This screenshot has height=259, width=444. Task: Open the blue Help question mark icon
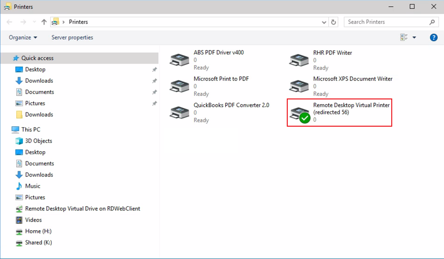[x=434, y=37]
